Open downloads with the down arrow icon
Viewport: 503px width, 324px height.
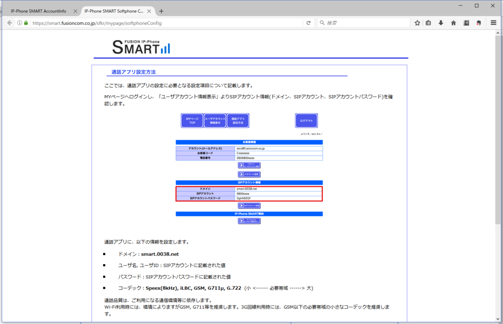[441, 23]
